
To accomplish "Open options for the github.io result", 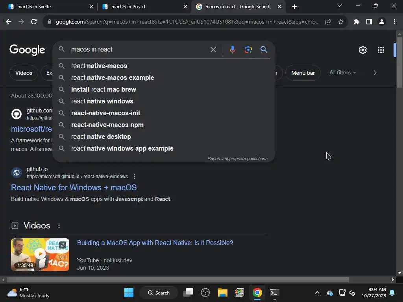I will 135,177.
